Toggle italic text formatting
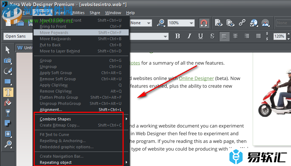This screenshot has width=291, height=166. [189, 36]
